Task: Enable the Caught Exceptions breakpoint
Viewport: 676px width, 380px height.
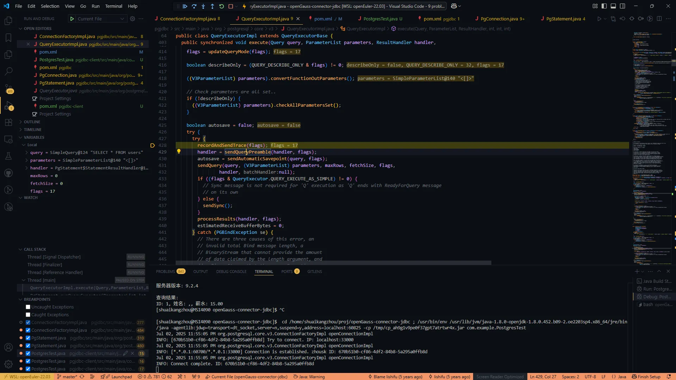Action: coord(27,314)
